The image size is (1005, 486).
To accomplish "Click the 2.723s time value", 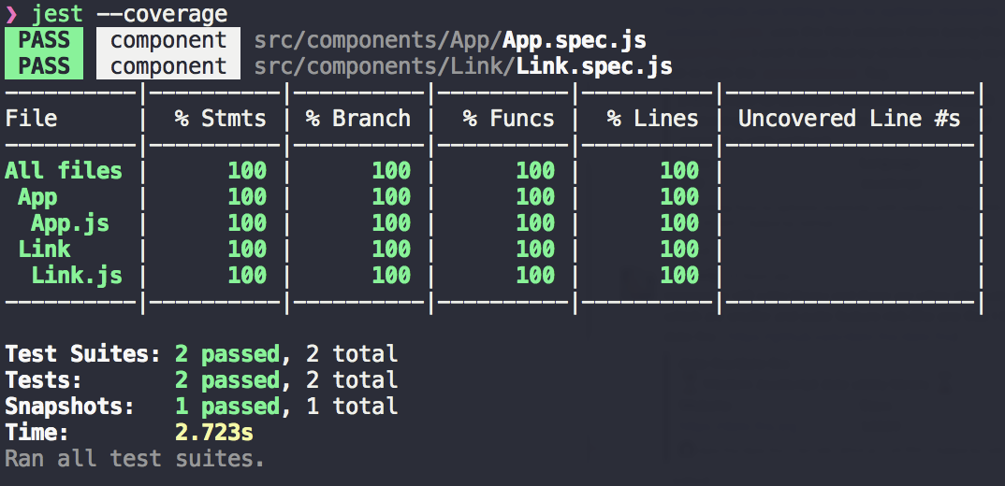I will [x=214, y=433].
